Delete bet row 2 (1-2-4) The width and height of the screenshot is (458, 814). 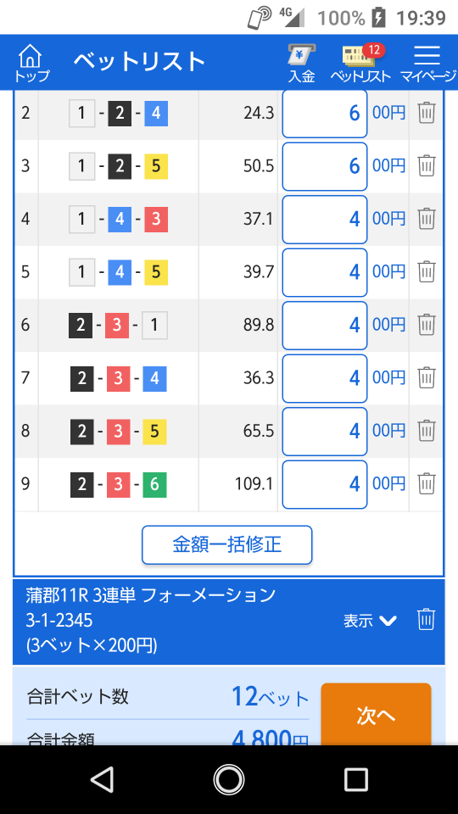point(427,113)
